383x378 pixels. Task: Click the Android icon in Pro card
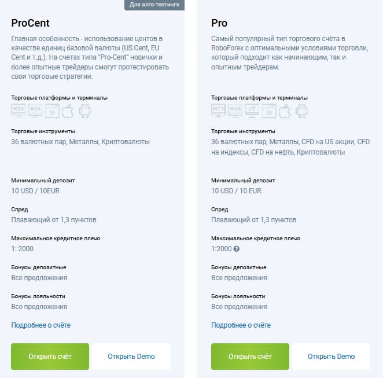(301, 111)
